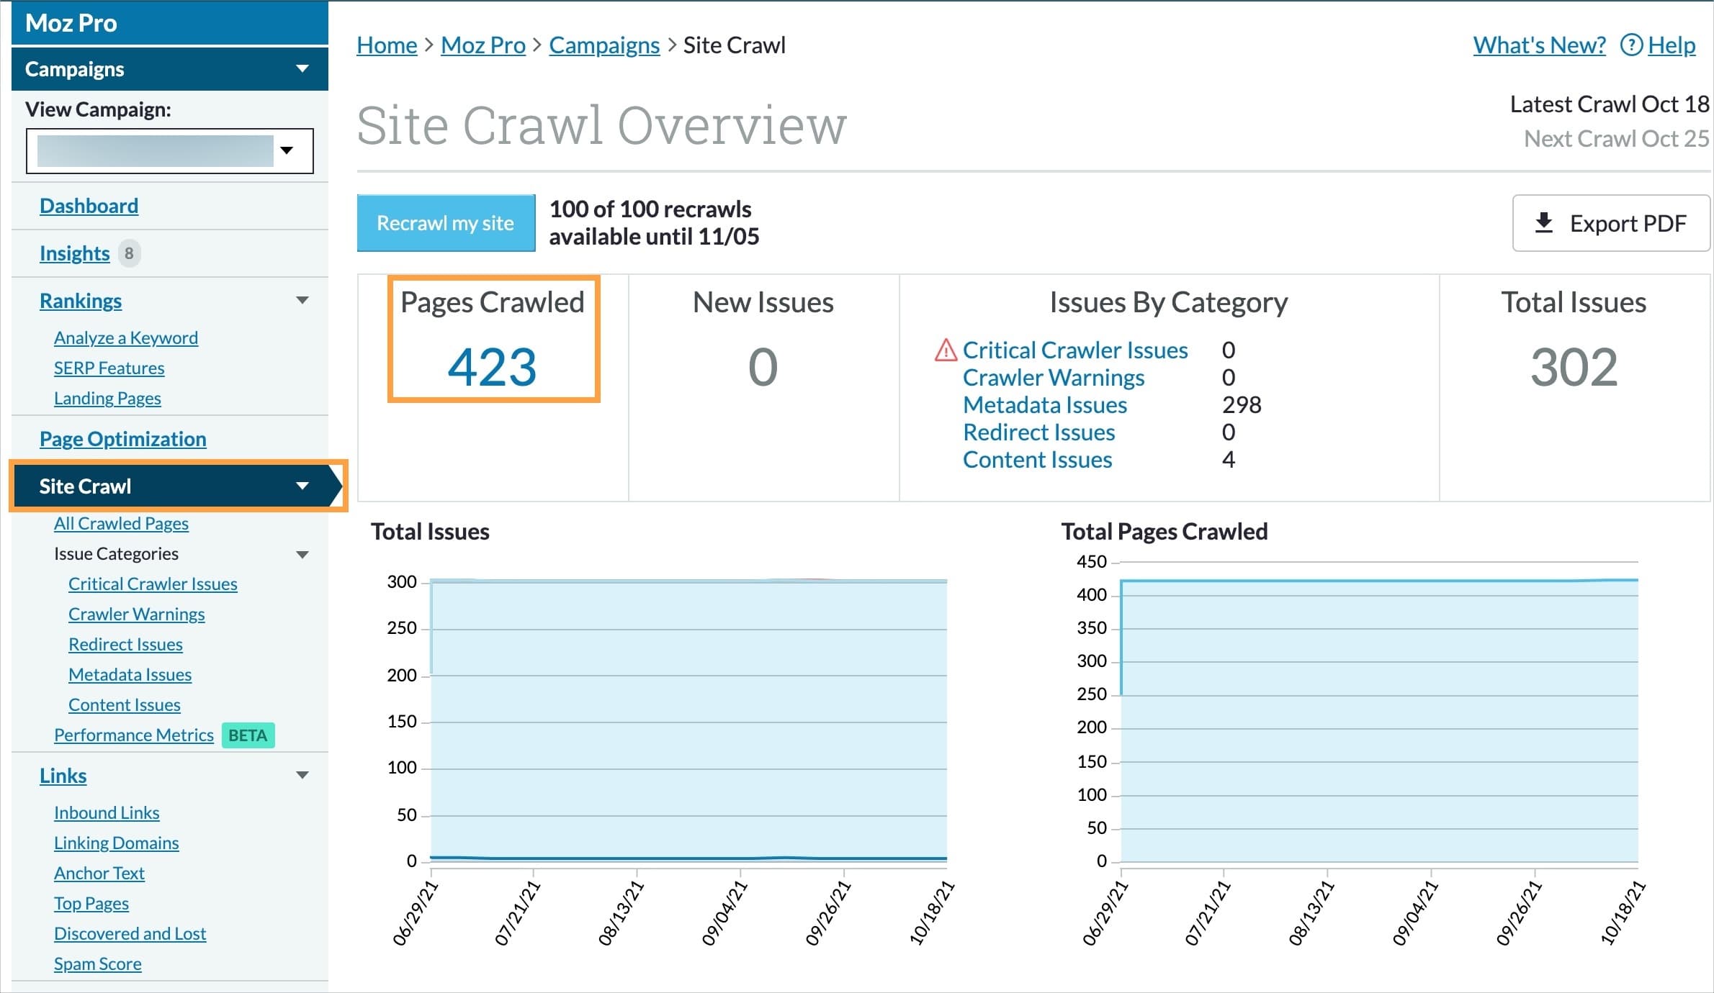The image size is (1714, 993).
Task: Expand the Rankings section arrow
Action: tap(303, 300)
